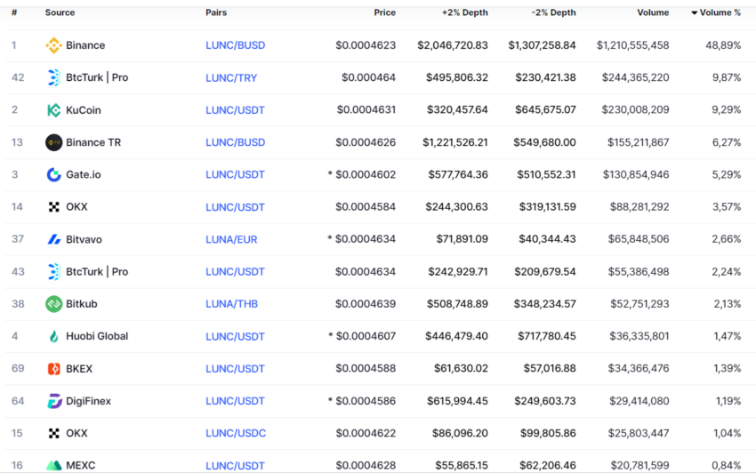Image resolution: width=756 pixels, height=473 pixels.
Task: Click the Huobi Global exchange name
Action: click(x=97, y=336)
